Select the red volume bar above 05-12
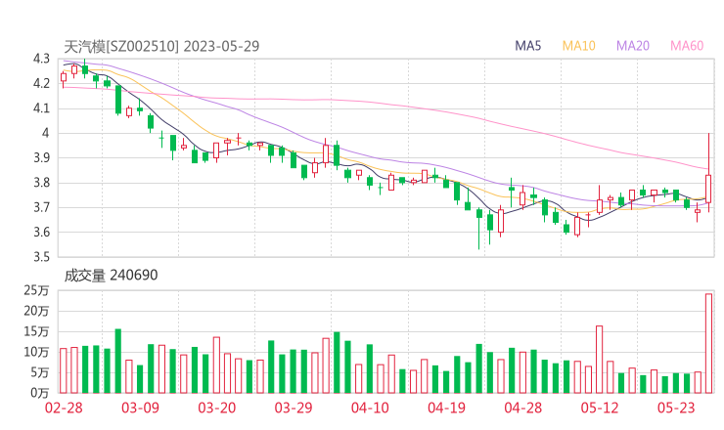The image size is (724, 430). [600, 360]
